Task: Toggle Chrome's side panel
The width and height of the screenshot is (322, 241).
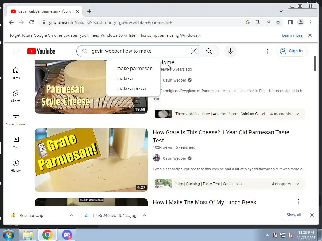Action: [x=290, y=22]
